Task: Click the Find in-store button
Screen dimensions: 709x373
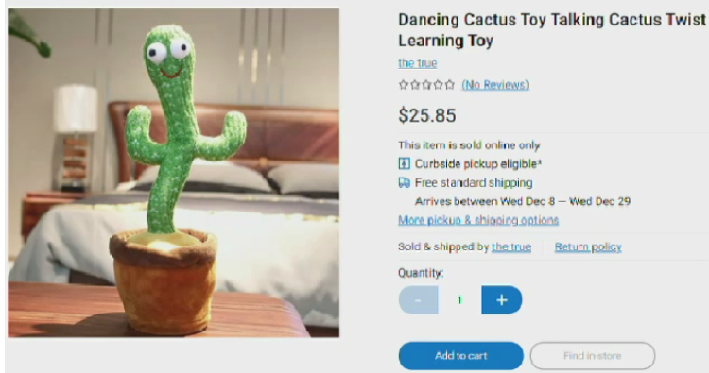Action: 593,356
